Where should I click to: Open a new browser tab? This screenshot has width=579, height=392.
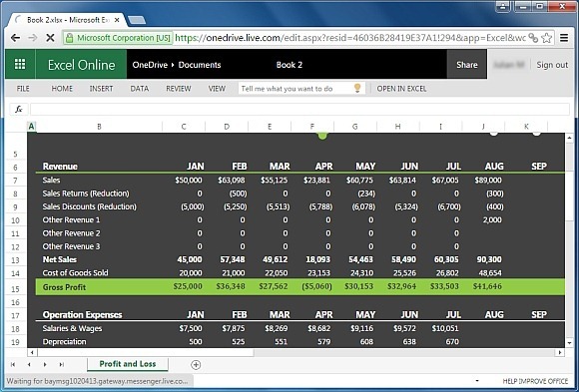click(x=136, y=20)
